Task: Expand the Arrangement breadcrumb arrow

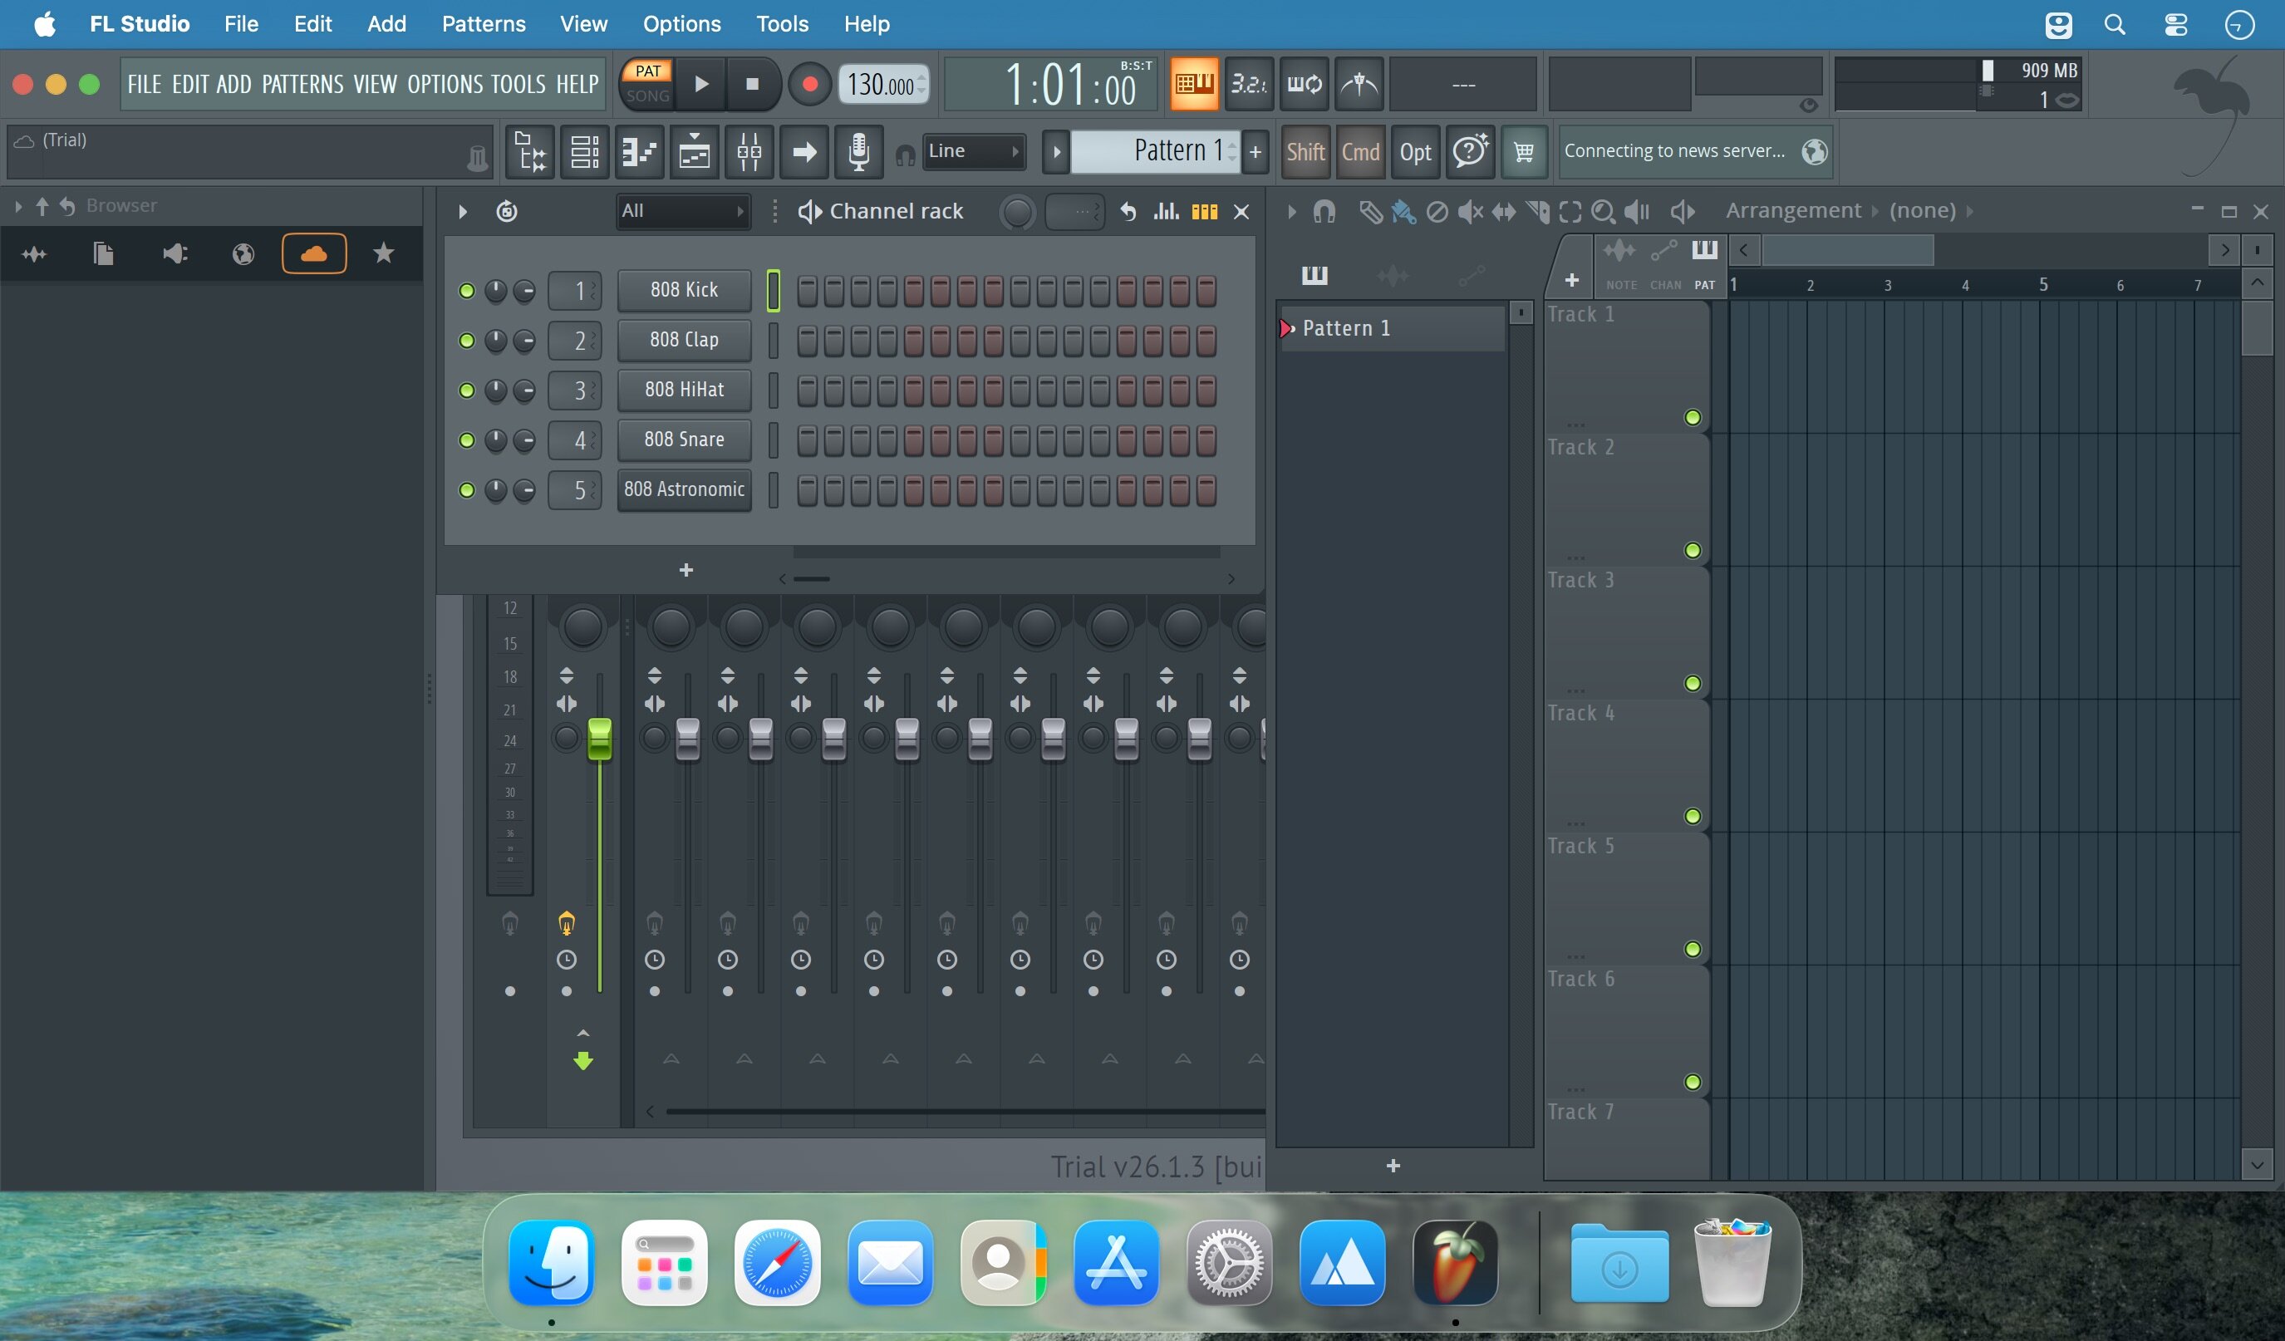Action: [1875, 211]
